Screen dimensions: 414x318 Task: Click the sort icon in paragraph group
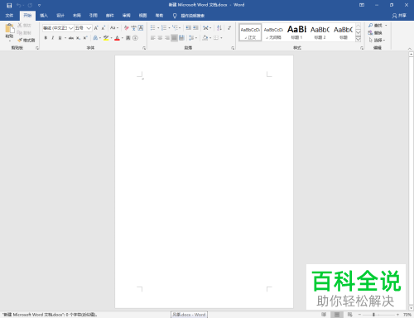pyautogui.click(x=219, y=28)
